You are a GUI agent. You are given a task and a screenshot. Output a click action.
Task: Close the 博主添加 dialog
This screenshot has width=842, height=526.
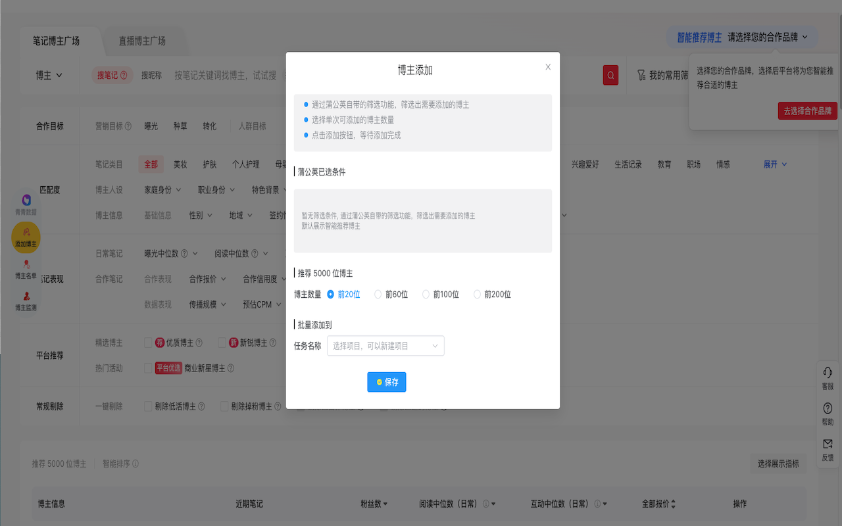click(x=548, y=67)
